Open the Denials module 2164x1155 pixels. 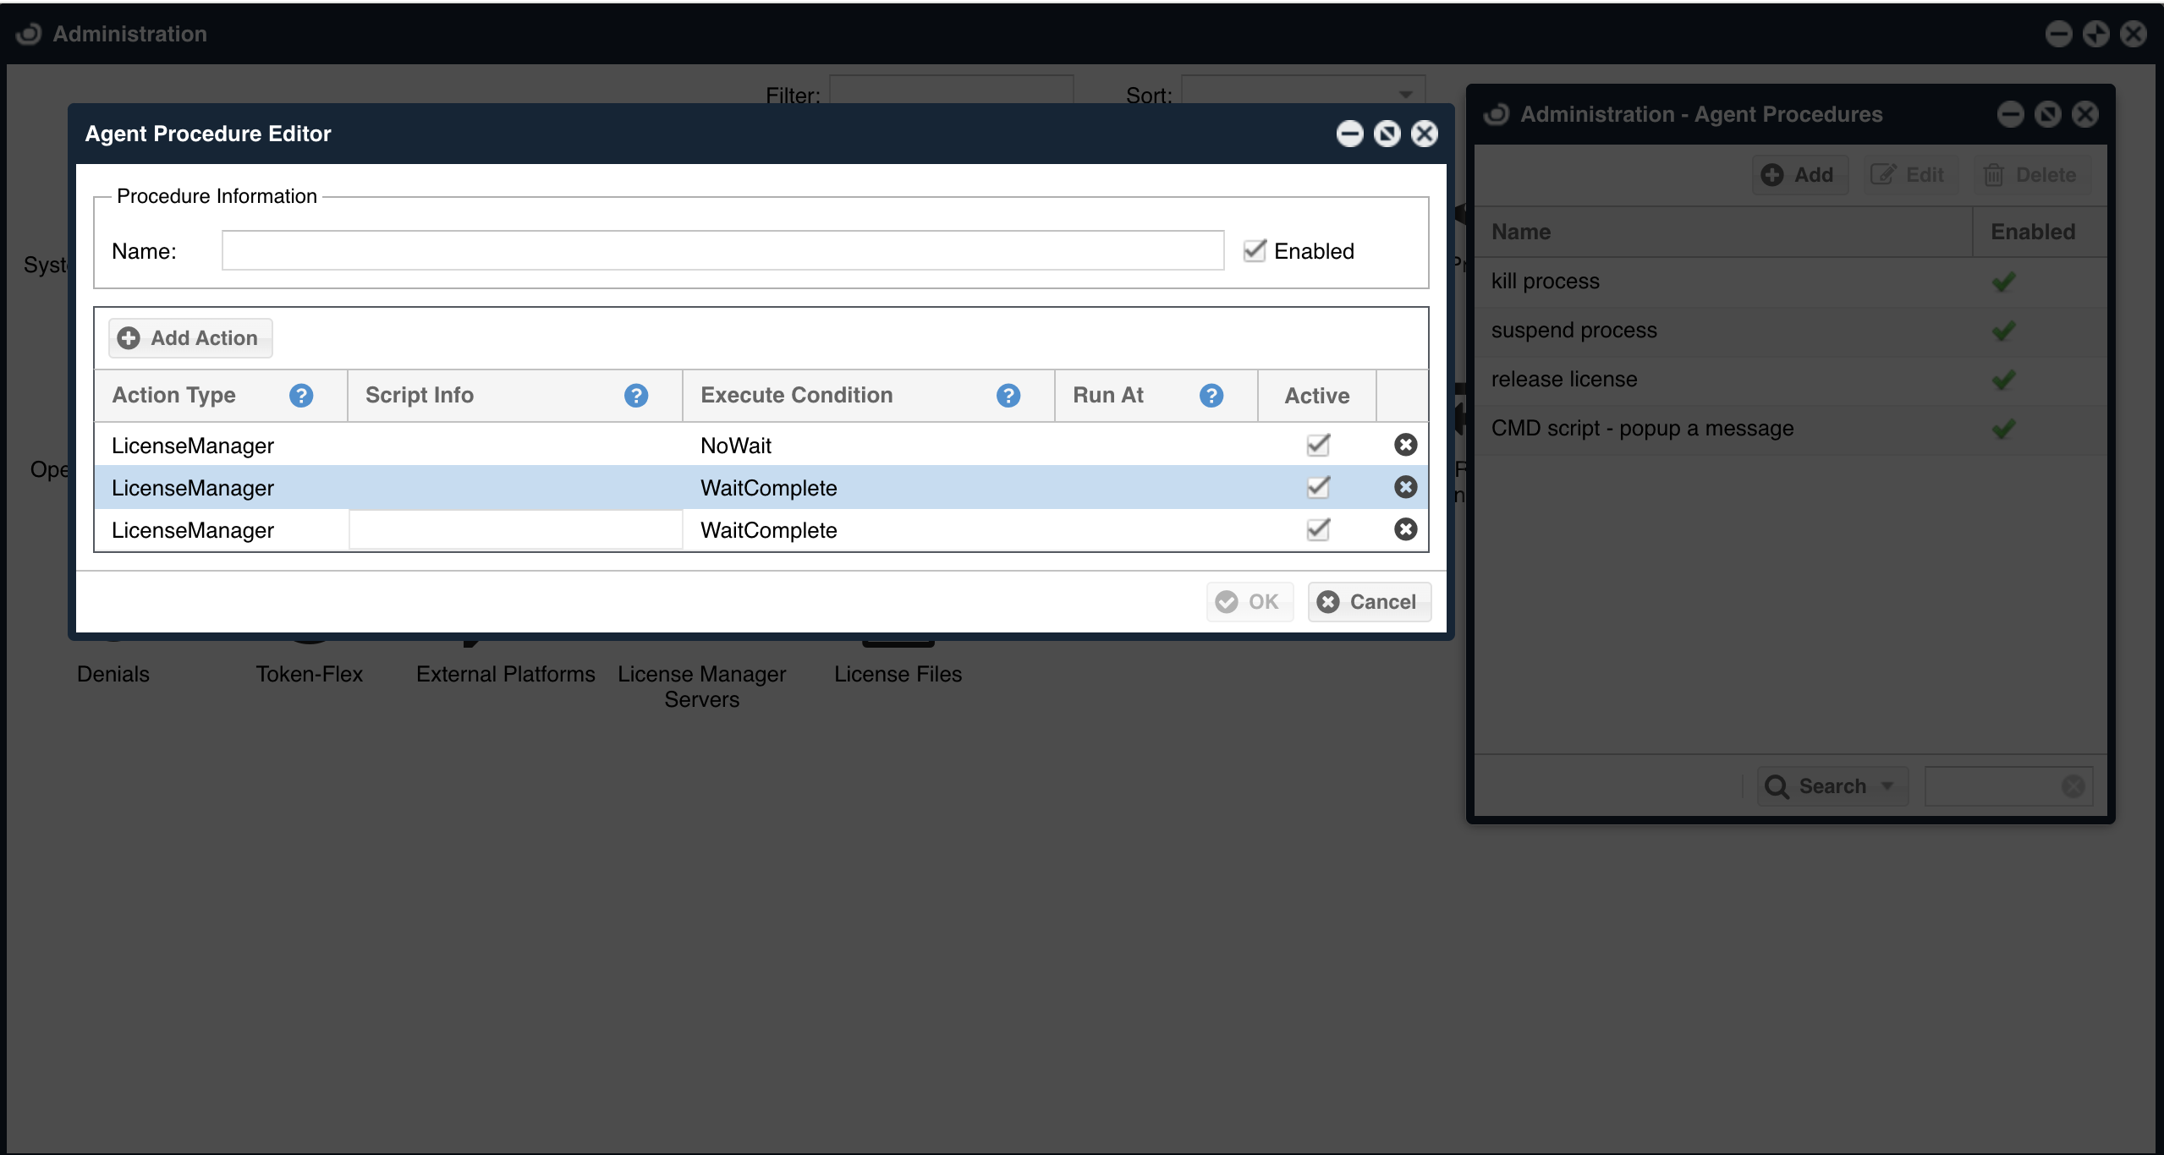click(x=113, y=674)
